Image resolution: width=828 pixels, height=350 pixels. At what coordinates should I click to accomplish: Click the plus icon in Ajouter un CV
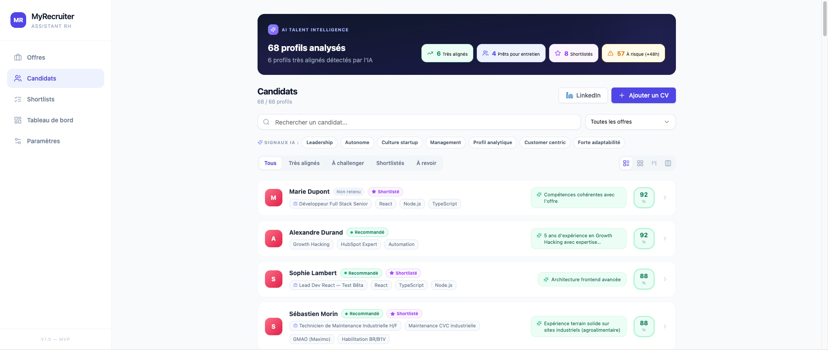(x=622, y=95)
